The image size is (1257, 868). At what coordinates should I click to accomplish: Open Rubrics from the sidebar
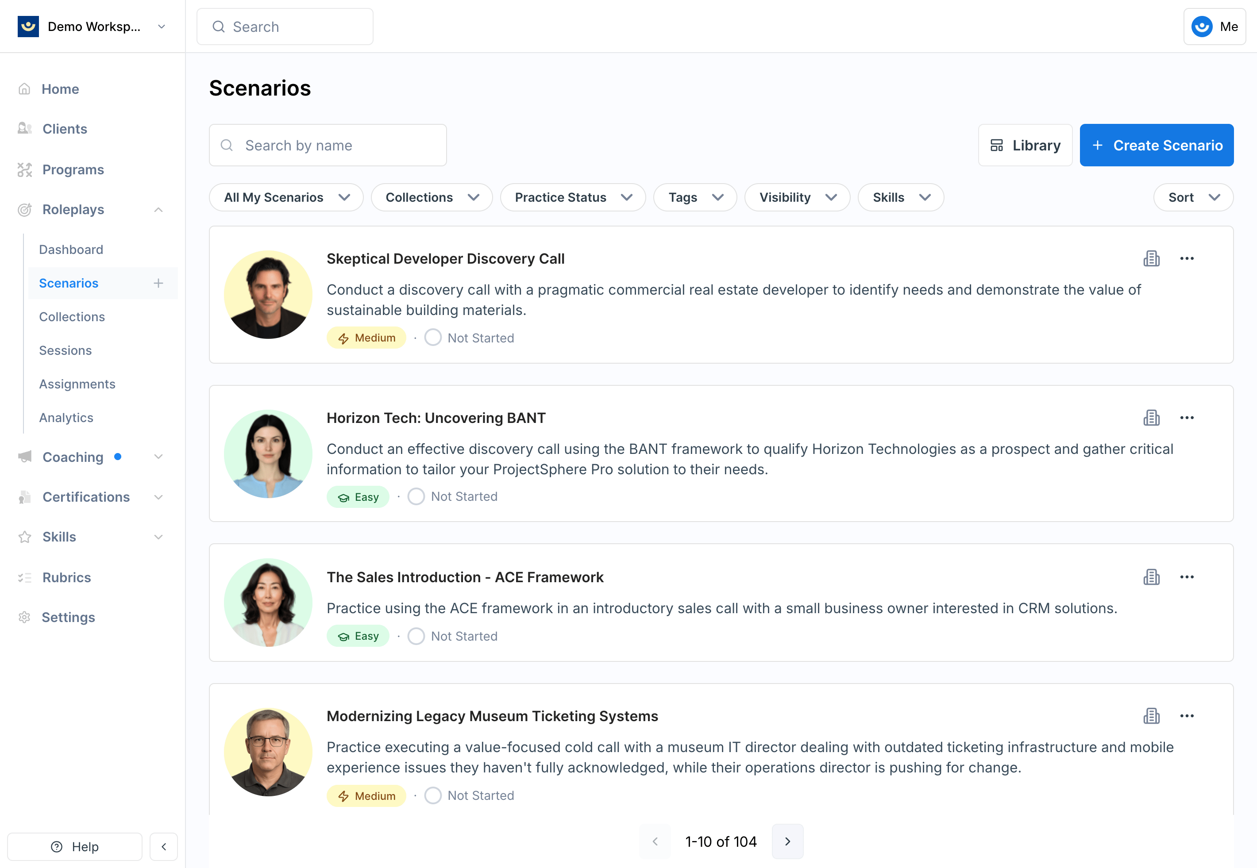[x=66, y=578]
